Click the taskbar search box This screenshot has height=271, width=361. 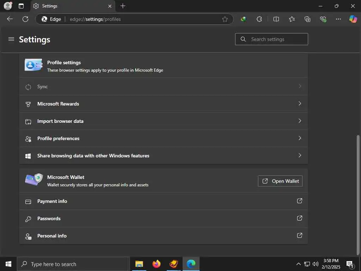point(73,264)
